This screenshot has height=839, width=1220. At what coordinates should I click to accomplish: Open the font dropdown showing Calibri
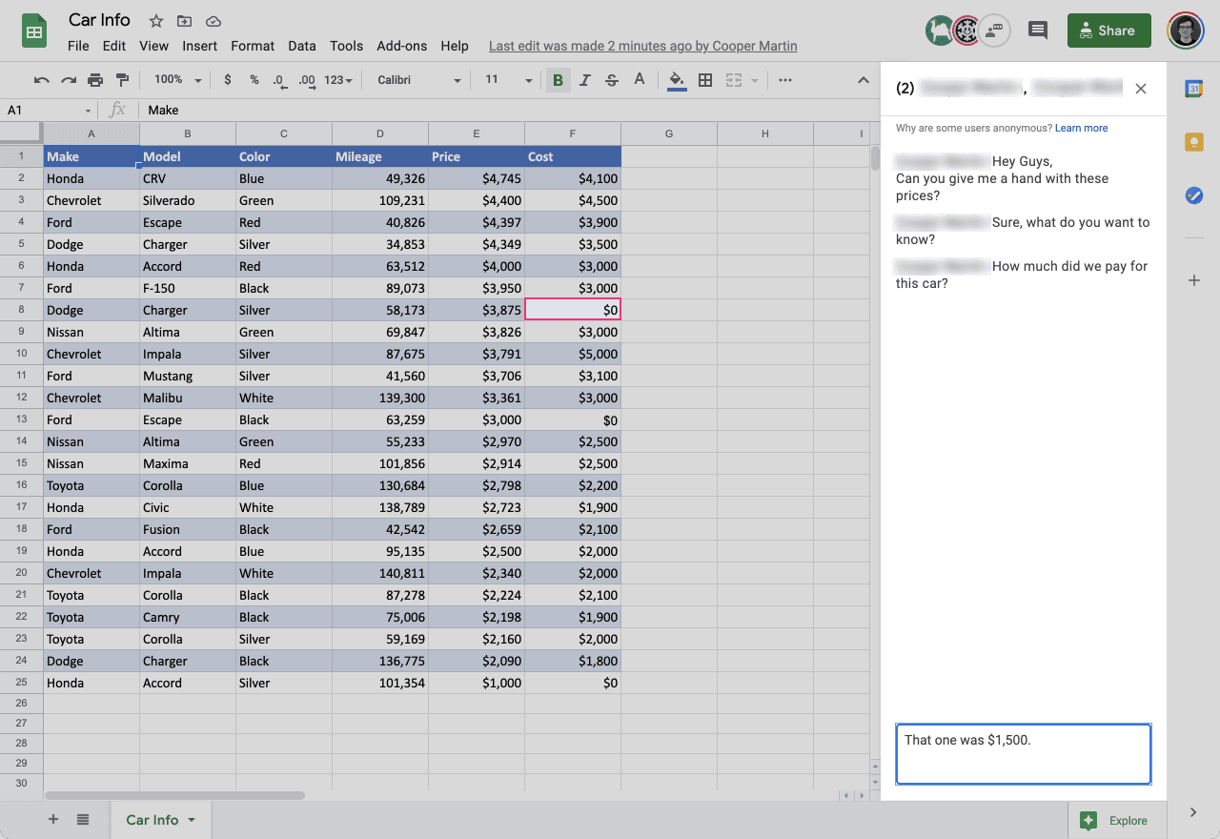click(417, 80)
